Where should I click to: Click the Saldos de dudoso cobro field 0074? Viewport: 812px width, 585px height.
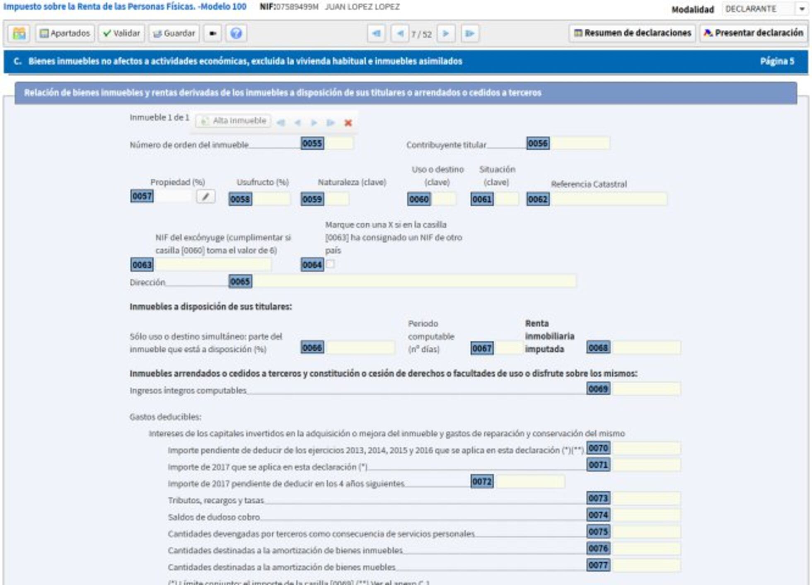(x=646, y=515)
